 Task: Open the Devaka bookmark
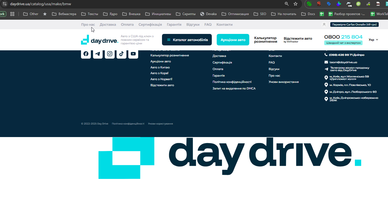pos(208,14)
